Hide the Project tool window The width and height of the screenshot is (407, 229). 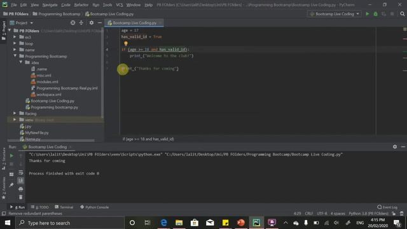100,23
